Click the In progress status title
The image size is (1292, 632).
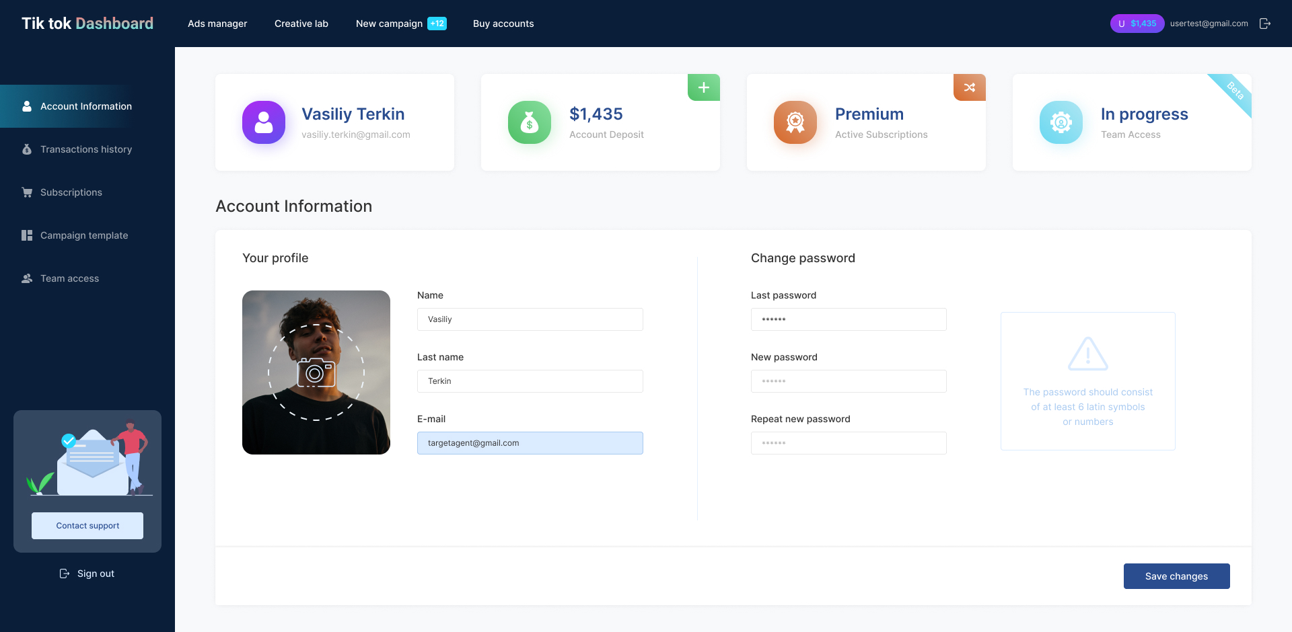tap(1145, 114)
